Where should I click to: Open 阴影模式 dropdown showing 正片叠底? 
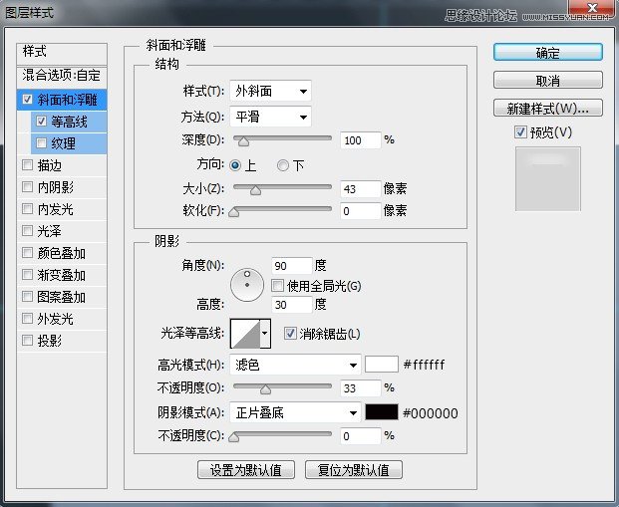pyautogui.click(x=295, y=412)
